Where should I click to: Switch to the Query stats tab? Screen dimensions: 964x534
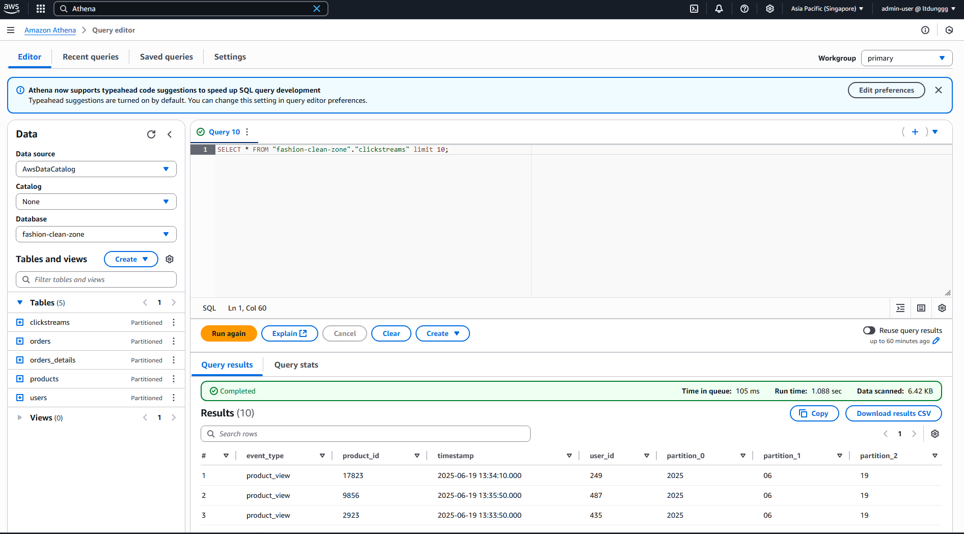click(x=296, y=365)
